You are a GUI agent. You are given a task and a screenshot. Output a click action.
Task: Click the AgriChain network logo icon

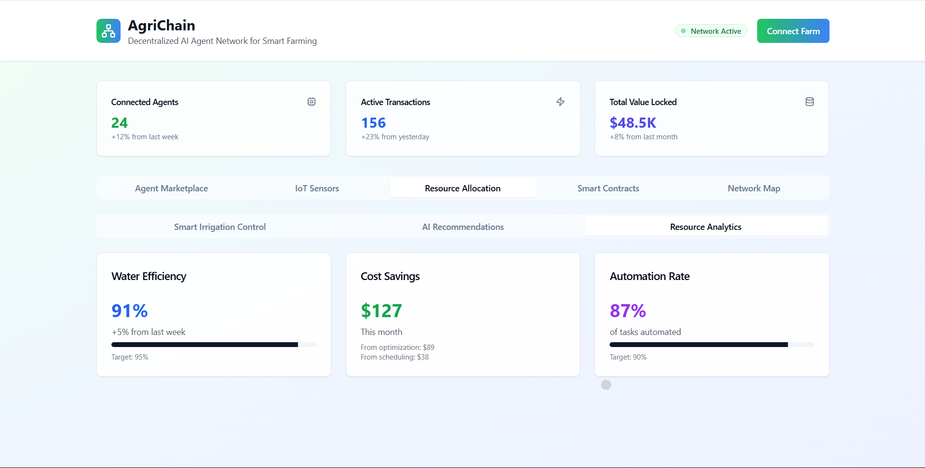pyautogui.click(x=109, y=31)
